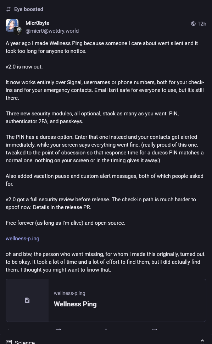Click the partially visible bookmark icon
The image size is (212, 344).
pos(154,329)
